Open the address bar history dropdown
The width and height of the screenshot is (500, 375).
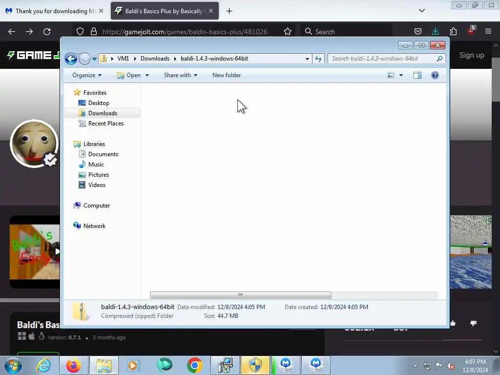(x=307, y=59)
